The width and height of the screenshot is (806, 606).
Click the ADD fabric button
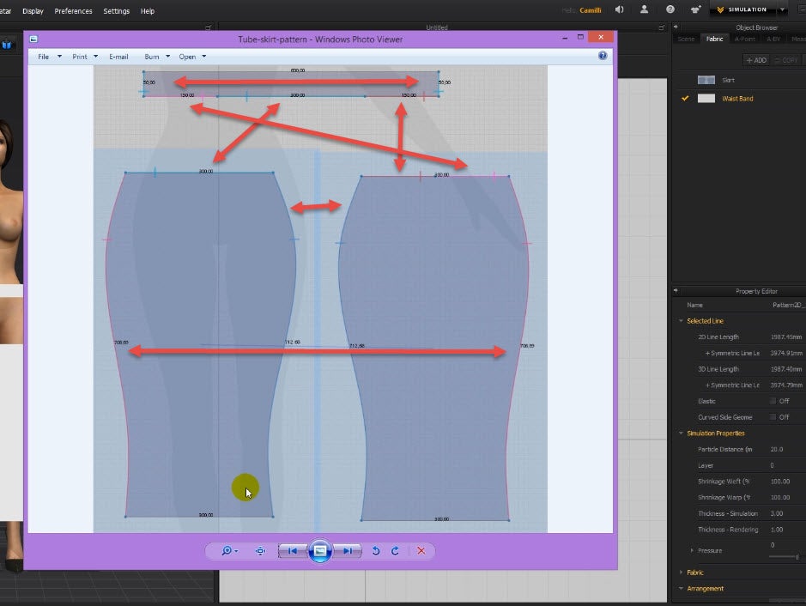tap(756, 60)
